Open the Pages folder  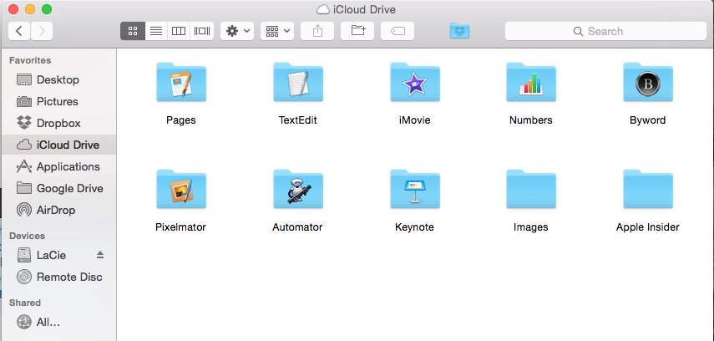click(x=181, y=82)
